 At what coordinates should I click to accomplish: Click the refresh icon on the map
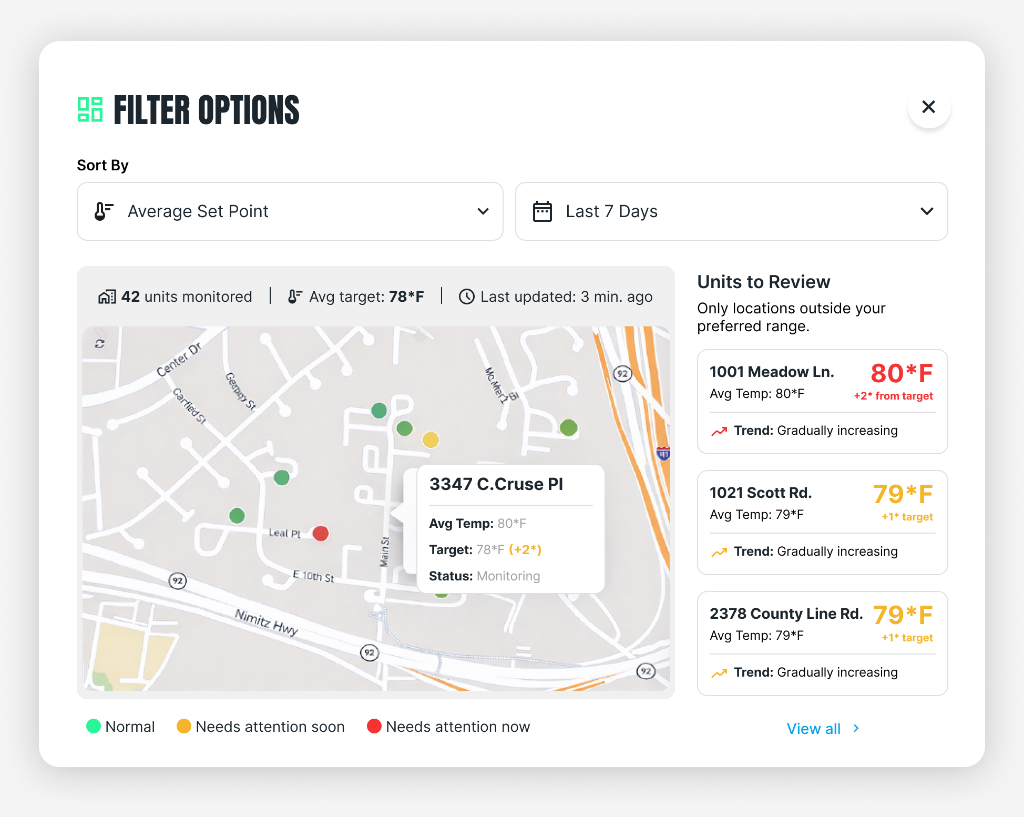point(100,343)
